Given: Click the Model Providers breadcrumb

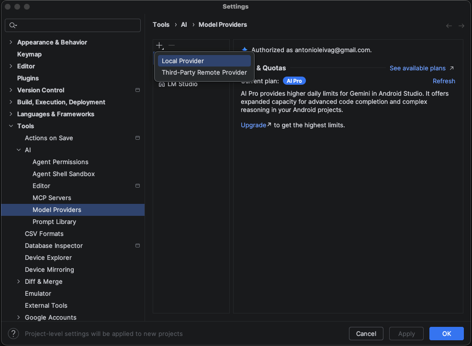Looking at the screenshot, I should pyautogui.click(x=223, y=25).
